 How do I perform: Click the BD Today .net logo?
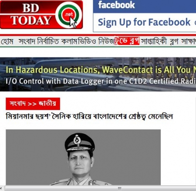pyautogui.click(x=41, y=15)
